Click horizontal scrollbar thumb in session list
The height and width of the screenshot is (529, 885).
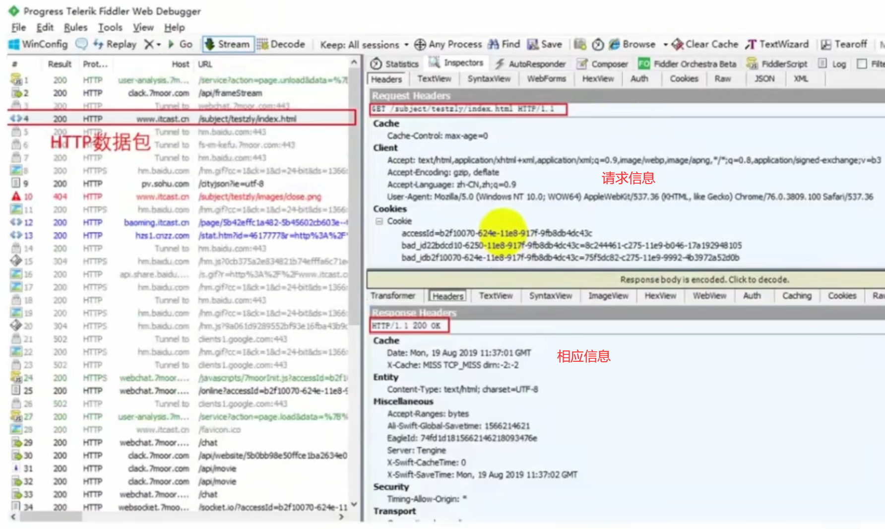coord(51,517)
